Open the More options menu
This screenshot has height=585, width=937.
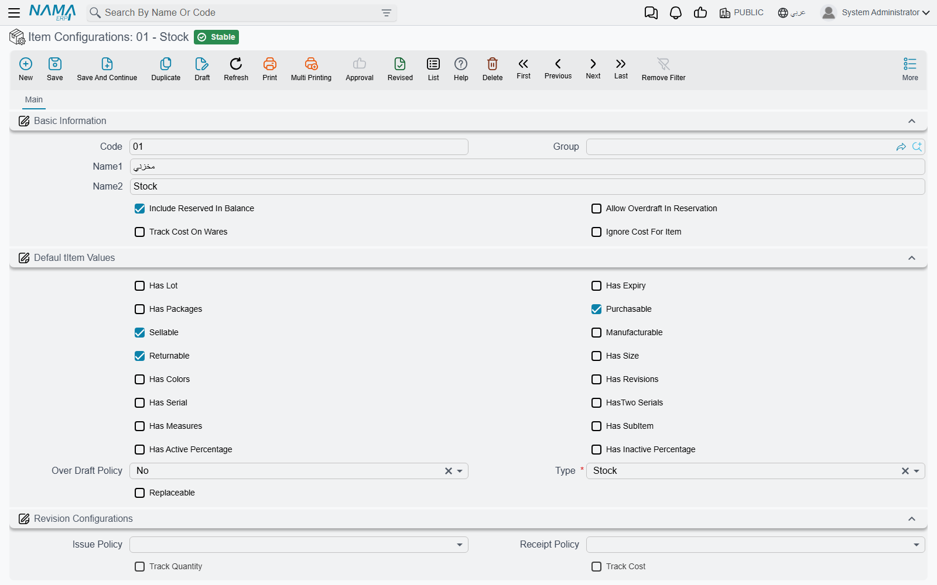tap(910, 69)
